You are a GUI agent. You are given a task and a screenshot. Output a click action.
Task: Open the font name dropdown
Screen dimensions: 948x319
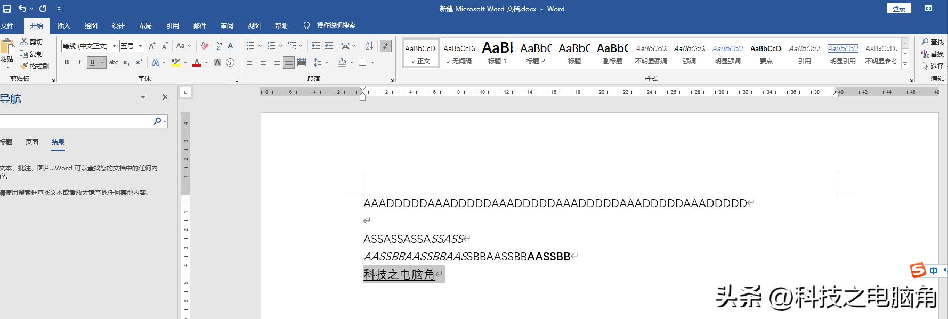[114, 46]
